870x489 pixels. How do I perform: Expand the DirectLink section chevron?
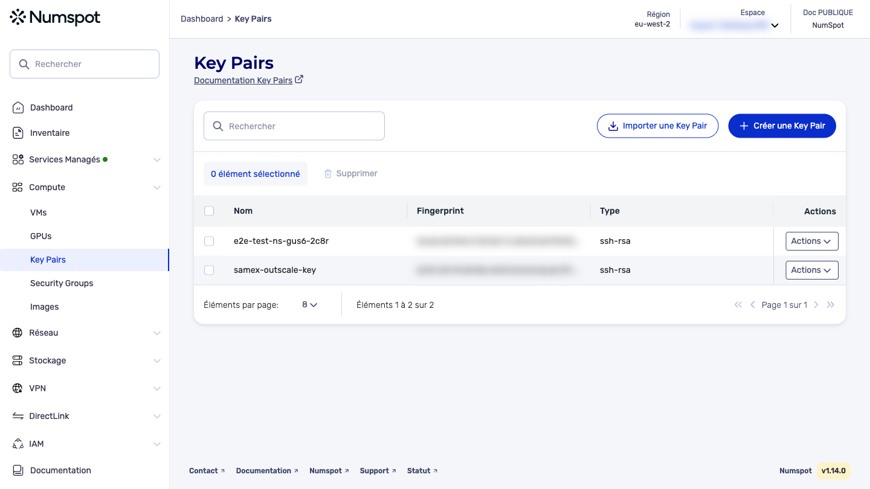[x=157, y=417]
